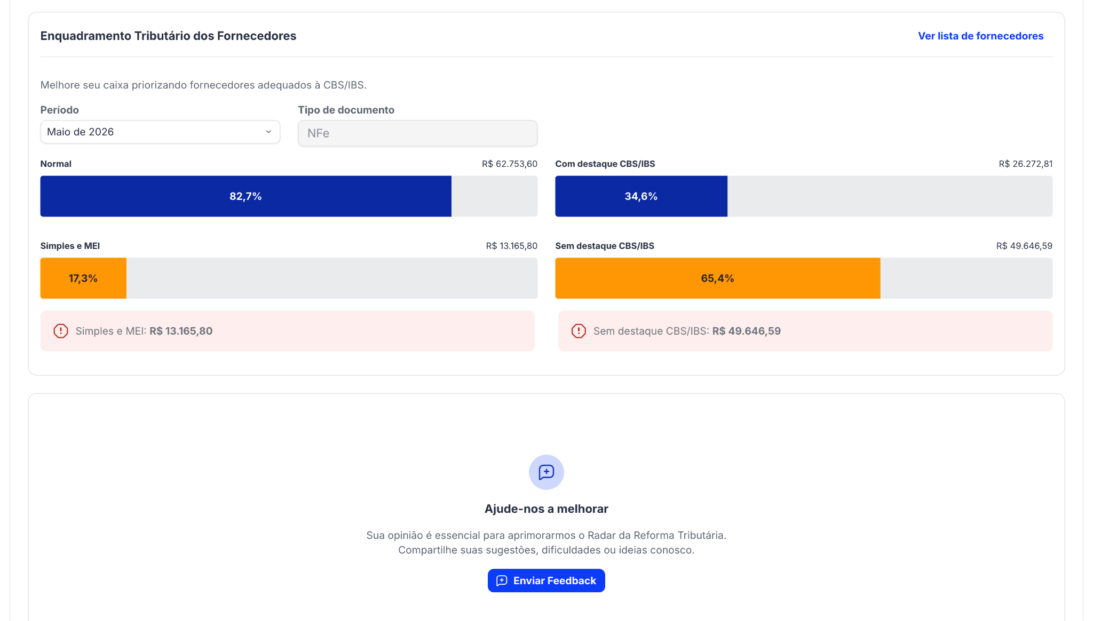The height and width of the screenshot is (621, 1093).
Task: Click the 'Simples e MEI' label above orange bar
Action: (70, 246)
